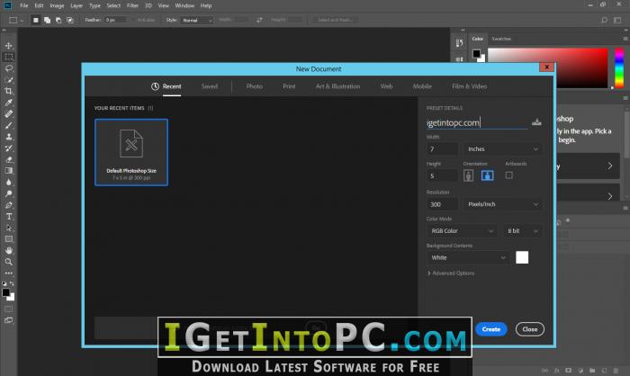Open the Color panel flyout menu
Screen dimensions: 630x376
625,39
